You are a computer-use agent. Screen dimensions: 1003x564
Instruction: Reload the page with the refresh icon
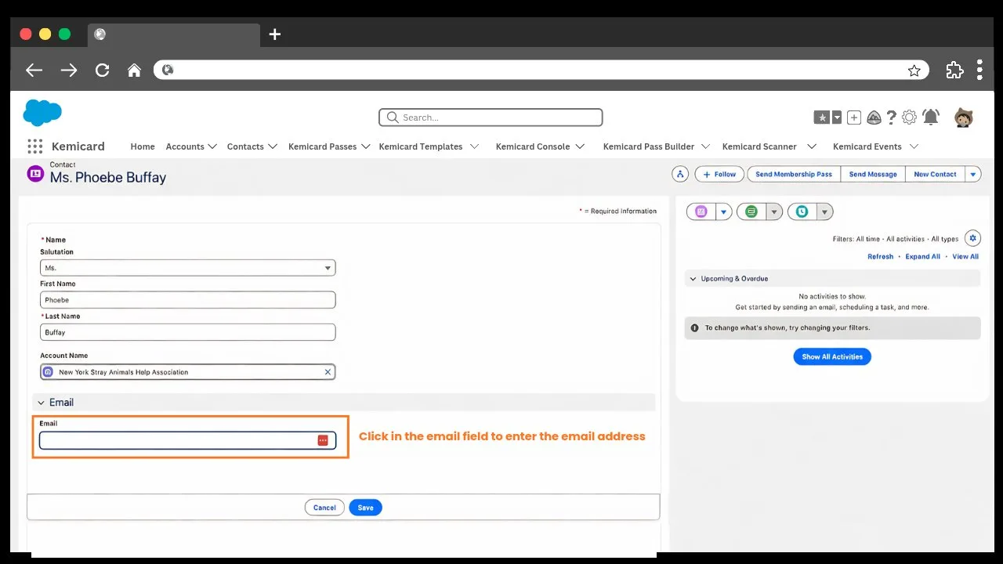(x=102, y=70)
